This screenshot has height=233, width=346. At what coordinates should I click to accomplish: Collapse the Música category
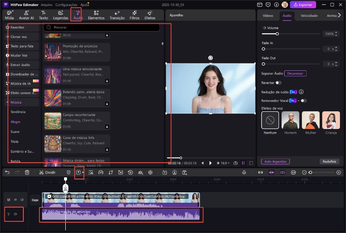(x=7, y=102)
